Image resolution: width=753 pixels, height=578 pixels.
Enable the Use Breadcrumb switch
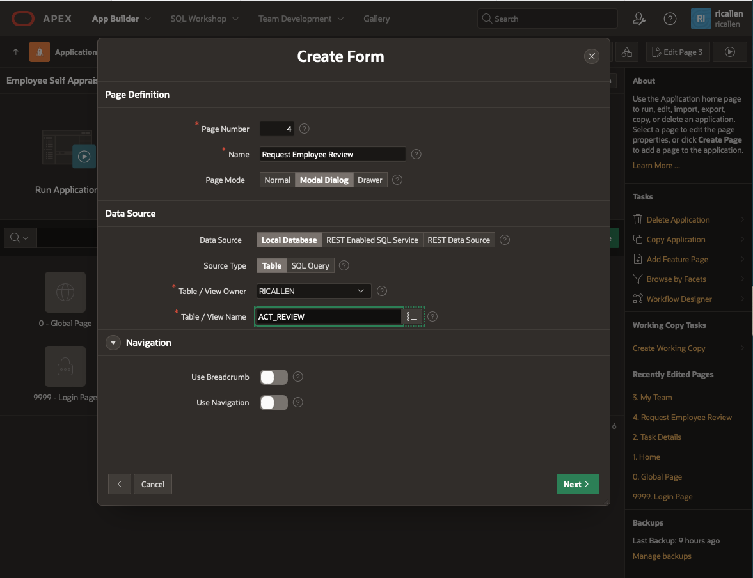click(274, 377)
